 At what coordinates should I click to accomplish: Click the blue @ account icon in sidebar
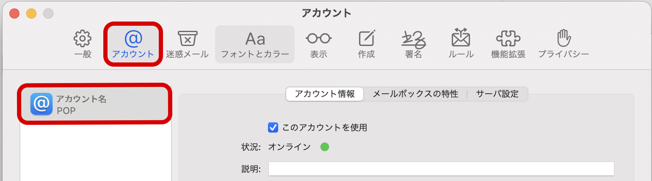click(x=41, y=104)
